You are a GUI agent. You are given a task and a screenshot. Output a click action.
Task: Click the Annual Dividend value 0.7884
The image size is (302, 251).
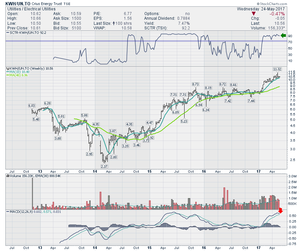(184, 18)
